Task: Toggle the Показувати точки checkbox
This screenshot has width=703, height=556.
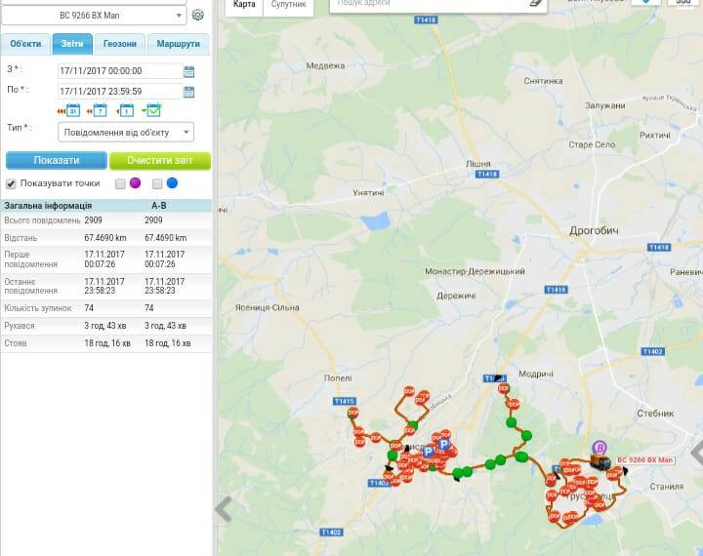Action: (x=11, y=183)
